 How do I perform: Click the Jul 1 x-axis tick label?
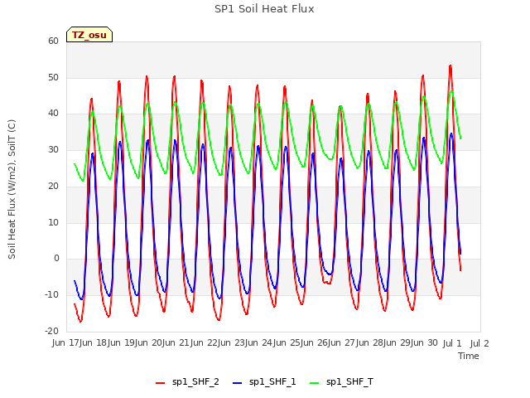(452, 343)
